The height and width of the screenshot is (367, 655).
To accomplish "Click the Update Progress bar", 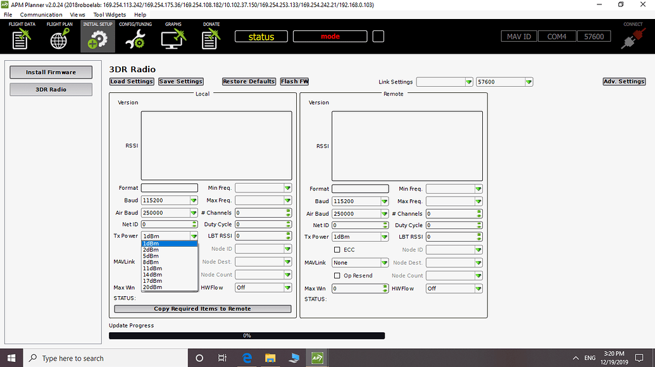I will pyautogui.click(x=247, y=336).
